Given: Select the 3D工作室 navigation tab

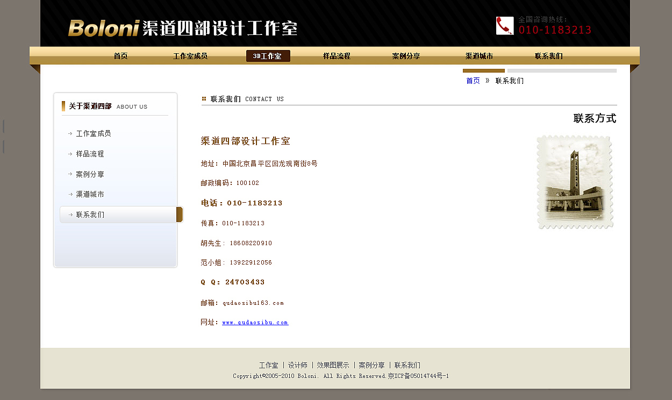Looking at the screenshot, I should 268,56.
